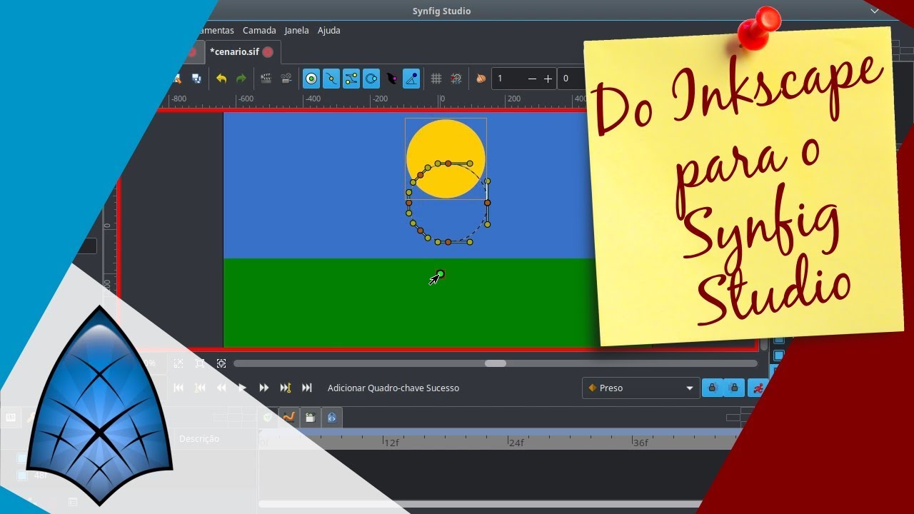Click the 36f mark on timeline
This screenshot has width=914, height=514.
coord(641,443)
